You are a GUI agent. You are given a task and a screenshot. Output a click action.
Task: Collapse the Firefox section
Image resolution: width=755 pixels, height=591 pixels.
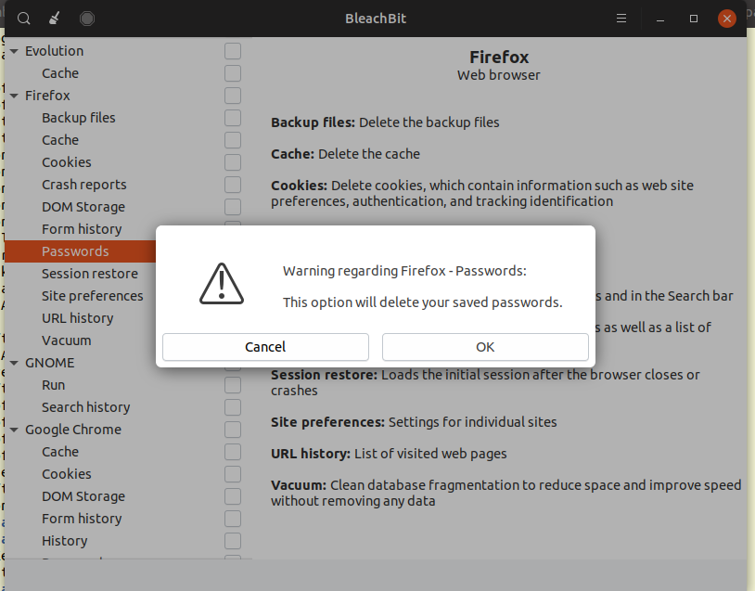click(13, 95)
